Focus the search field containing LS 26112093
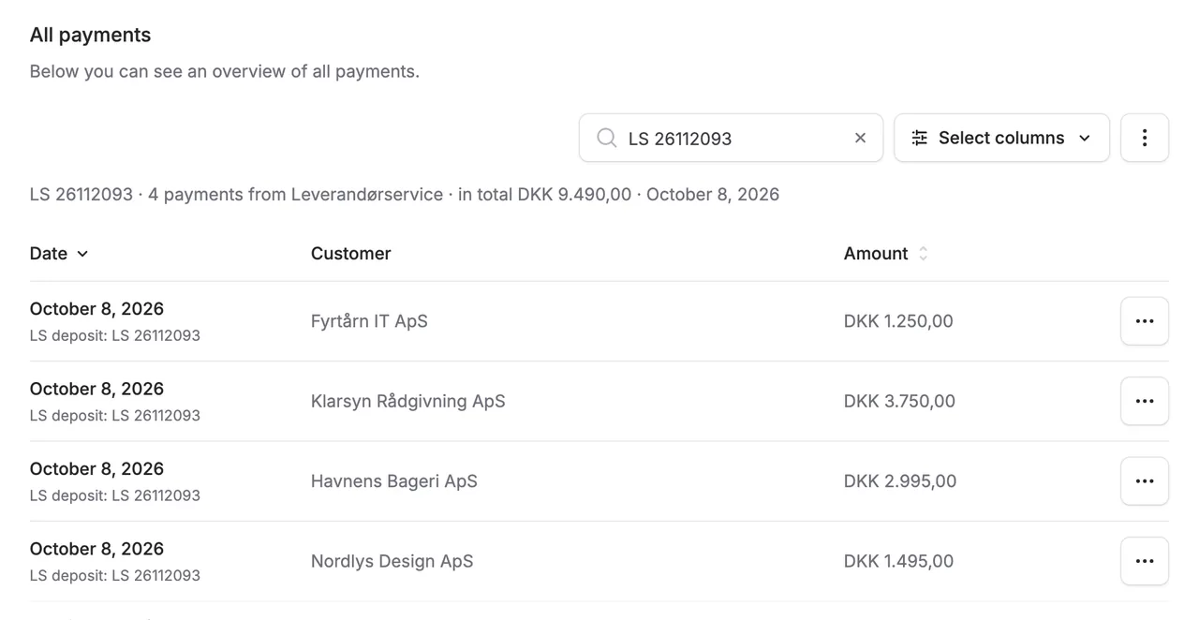This screenshot has height=620, width=1199. pos(731,138)
